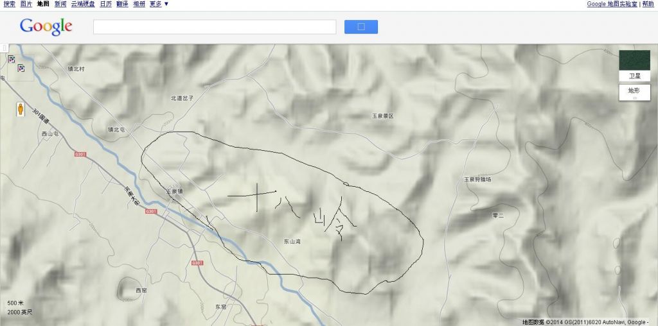Image resolution: width=658 pixels, height=326 pixels.
Task: Click the lower pan control icon on map
Action: 21,69
